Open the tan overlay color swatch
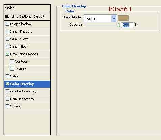The width and height of the screenshot is (161, 140). tap(123, 18)
